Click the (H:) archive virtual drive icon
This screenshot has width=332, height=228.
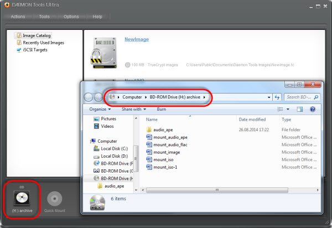click(22, 198)
